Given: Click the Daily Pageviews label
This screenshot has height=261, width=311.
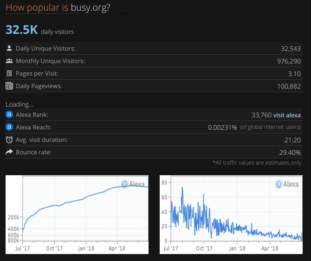Looking at the screenshot, I should pyautogui.click(x=39, y=86).
